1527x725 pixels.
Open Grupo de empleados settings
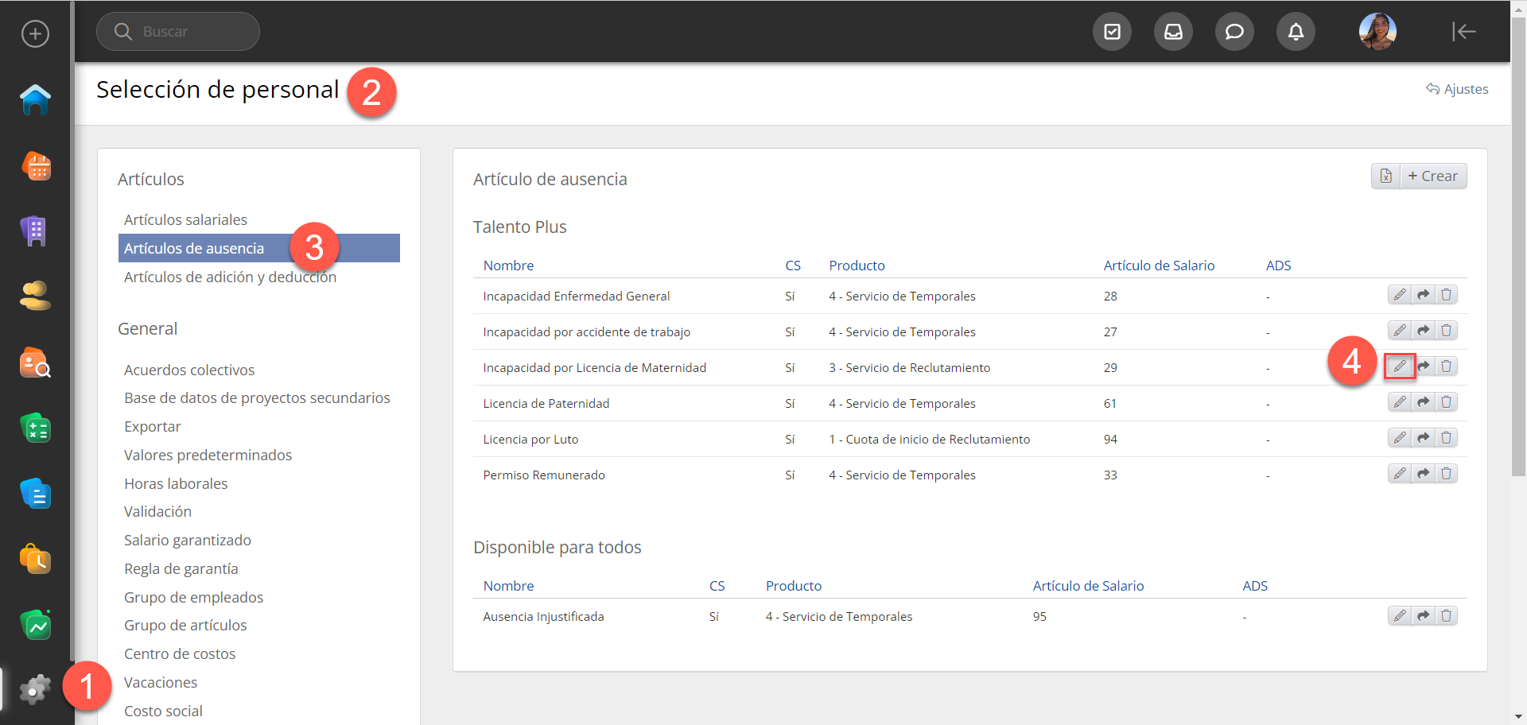point(193,598)
